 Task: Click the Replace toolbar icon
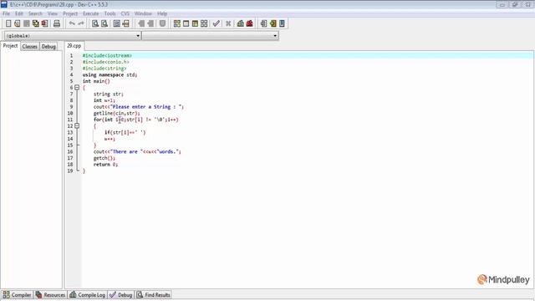[104, 23]
